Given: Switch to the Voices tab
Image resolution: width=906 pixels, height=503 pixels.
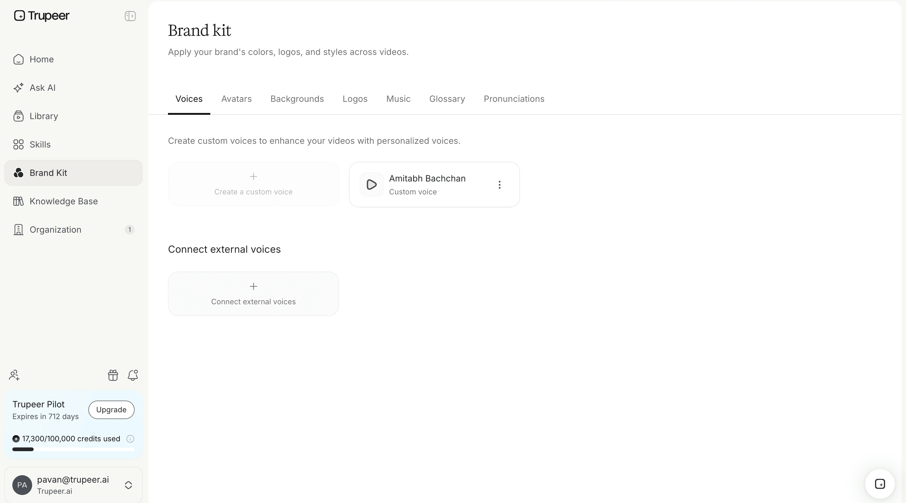Looking at the screenshot, I should point(189,99).
